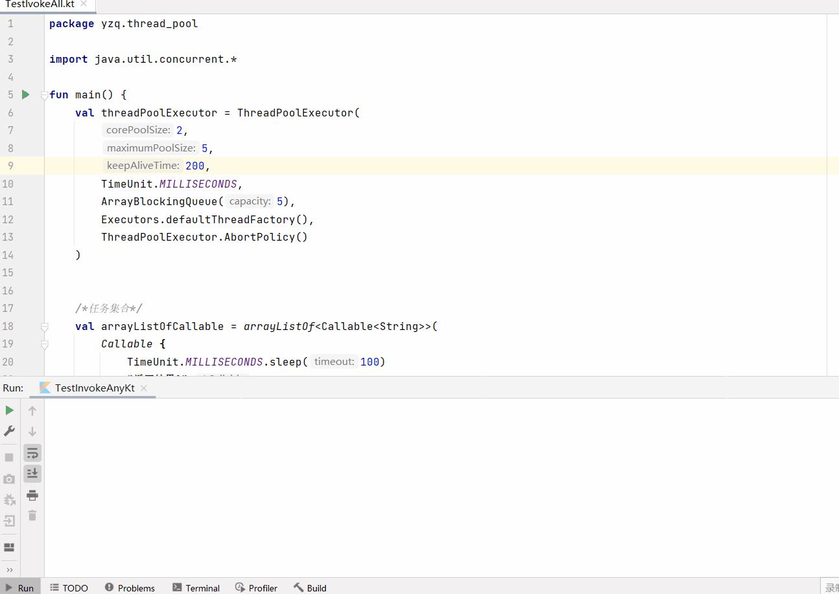The image size is (839, 594).
Task: Close the TestInvokeAnyKt run tab
Action: (x=144, y=388)
